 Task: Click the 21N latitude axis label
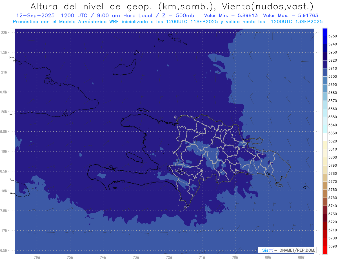tap(5, 72)
